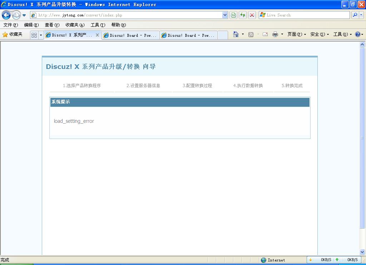
Task: Click the load_setting_error message
Action: pyautogui.click(x=74, y=121)
